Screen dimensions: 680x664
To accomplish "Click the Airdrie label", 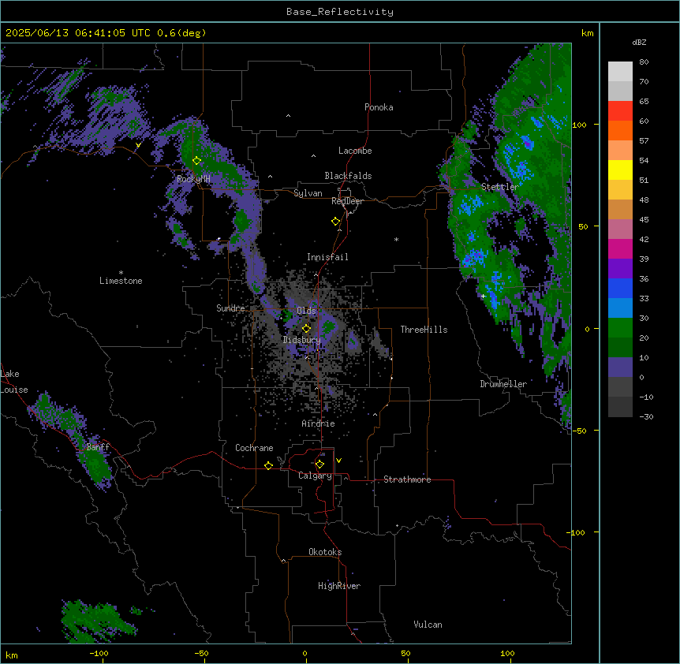I will (x=318, y=423).
